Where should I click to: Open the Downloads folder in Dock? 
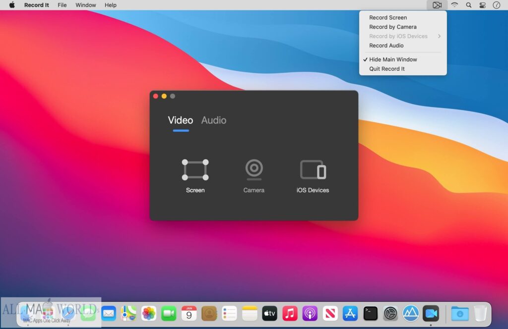coord(460,314)
